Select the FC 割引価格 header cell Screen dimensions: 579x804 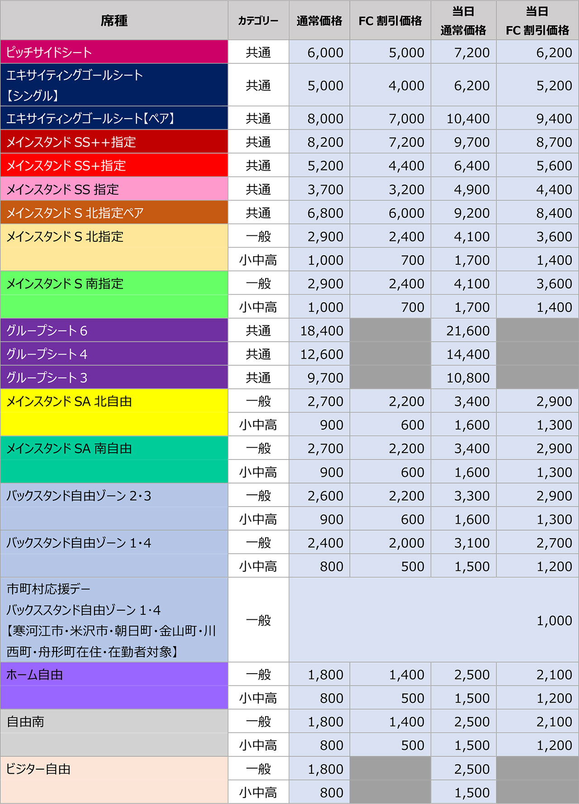coord(390,20)
